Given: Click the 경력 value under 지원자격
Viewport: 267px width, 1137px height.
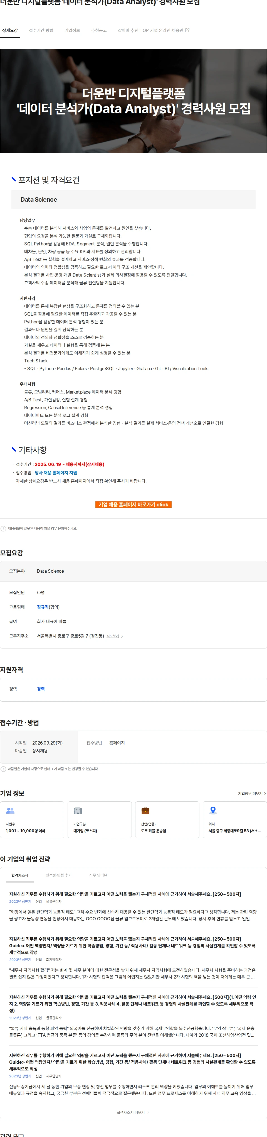Looking at the screenshot, I should pyautogui.click(x=41, y=689).
